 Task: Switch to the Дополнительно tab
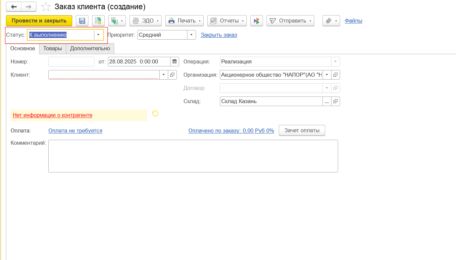tap(90, 49)
